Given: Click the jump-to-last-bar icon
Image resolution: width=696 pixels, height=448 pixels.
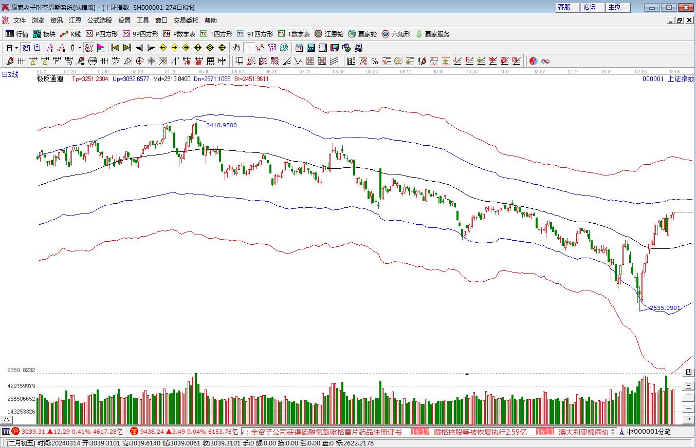Looking at the screenshot, I should (127, 48).
